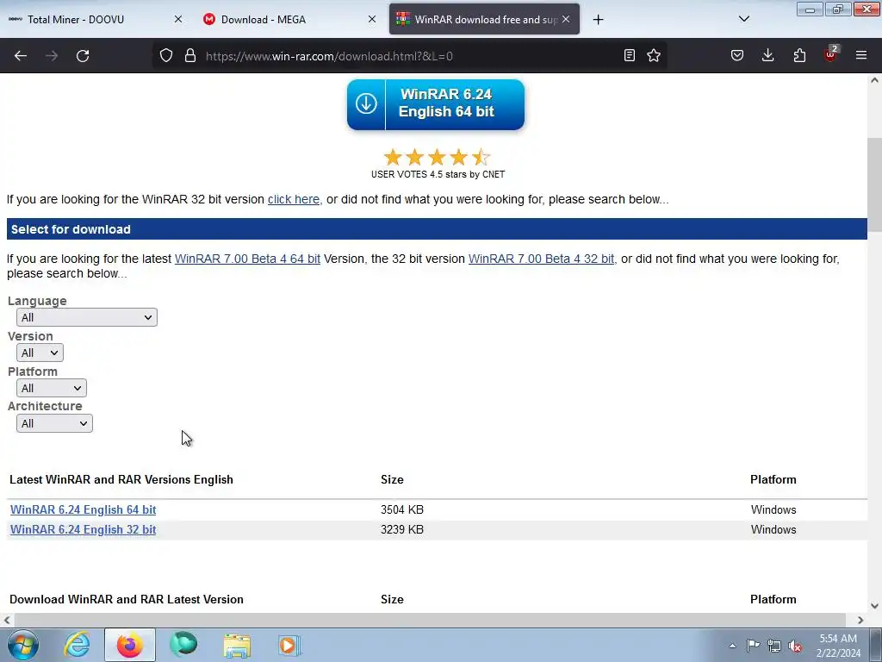The image size is (882, 662).
Task: Expand the Platform dropdown
Action: tap(51, 389)
